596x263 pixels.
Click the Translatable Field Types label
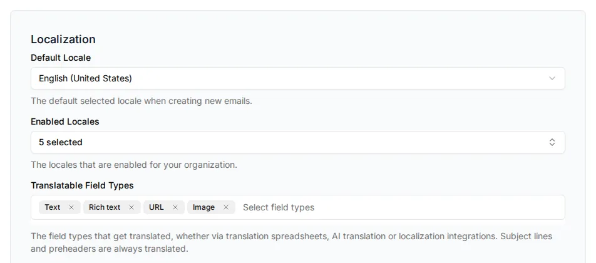(82, 185)
